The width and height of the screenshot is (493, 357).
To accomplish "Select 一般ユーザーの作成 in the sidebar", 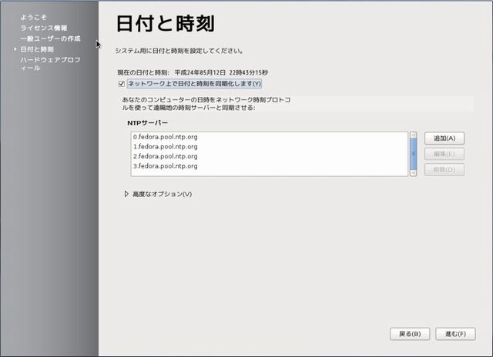I will click(50, 38).
